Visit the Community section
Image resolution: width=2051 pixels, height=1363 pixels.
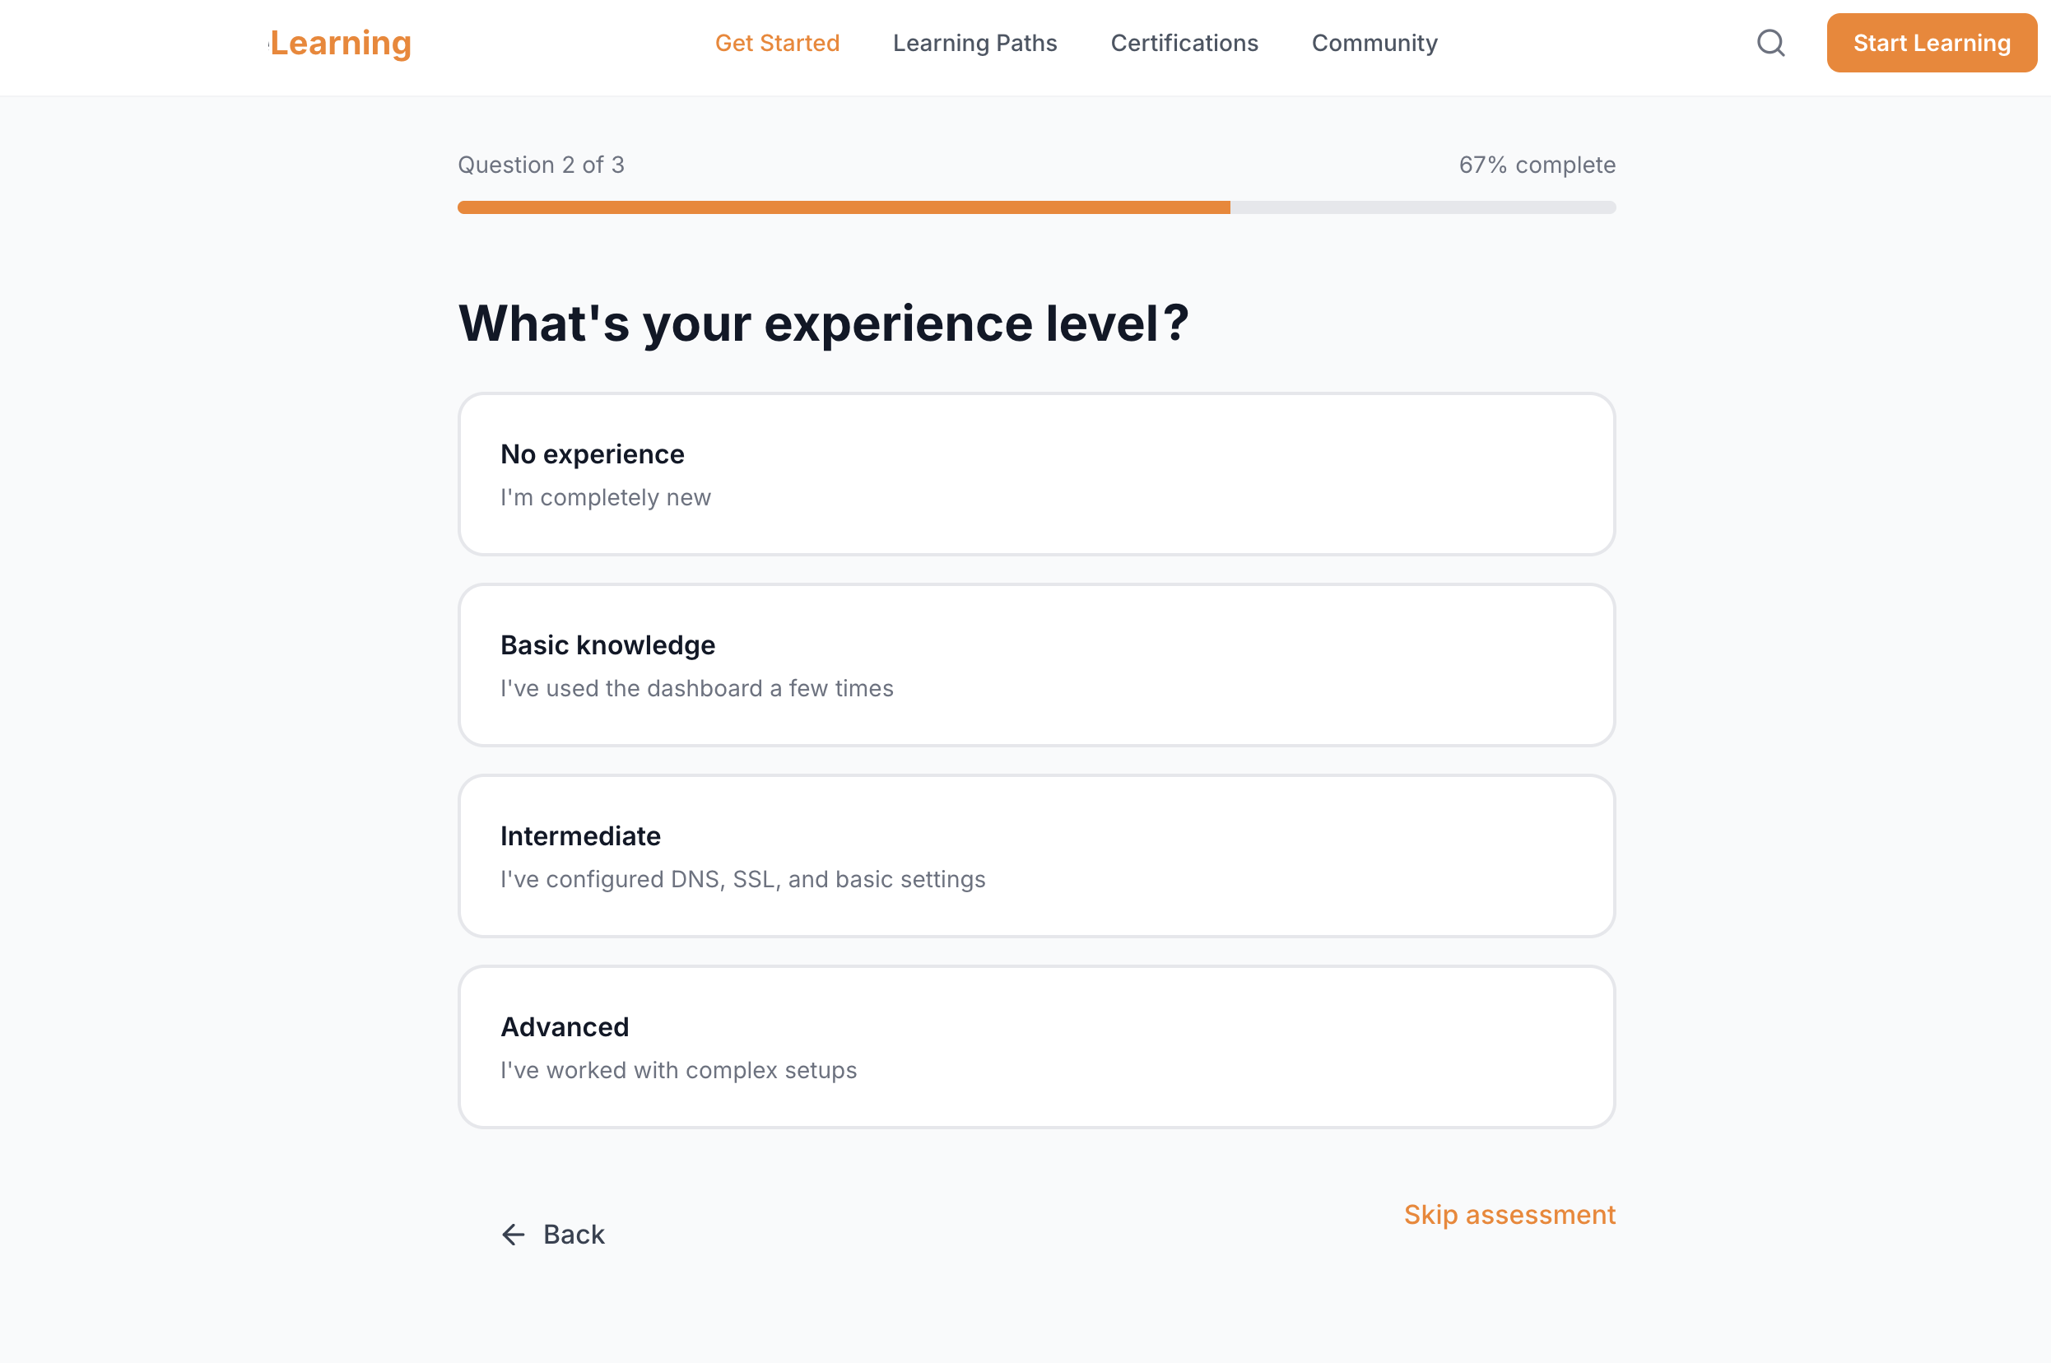pos(1374,43)
